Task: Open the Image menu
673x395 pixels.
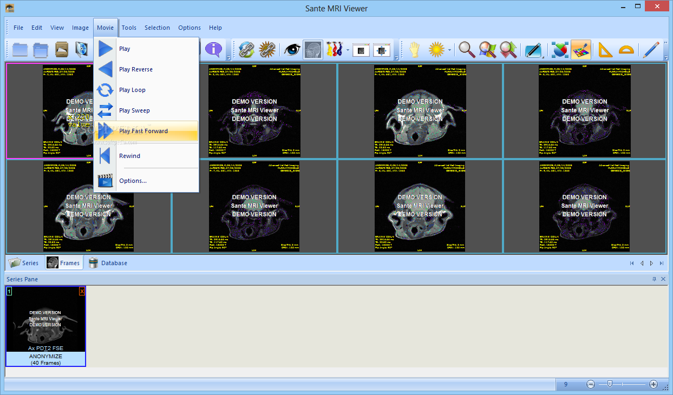Action: [80, 28]
